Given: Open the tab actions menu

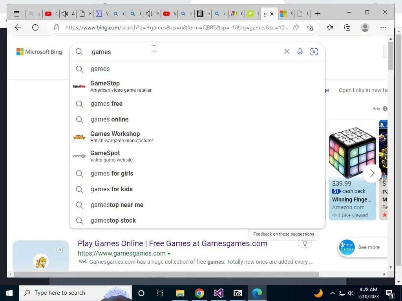Looking at the screenshot, I should click(x=16, y=14).
